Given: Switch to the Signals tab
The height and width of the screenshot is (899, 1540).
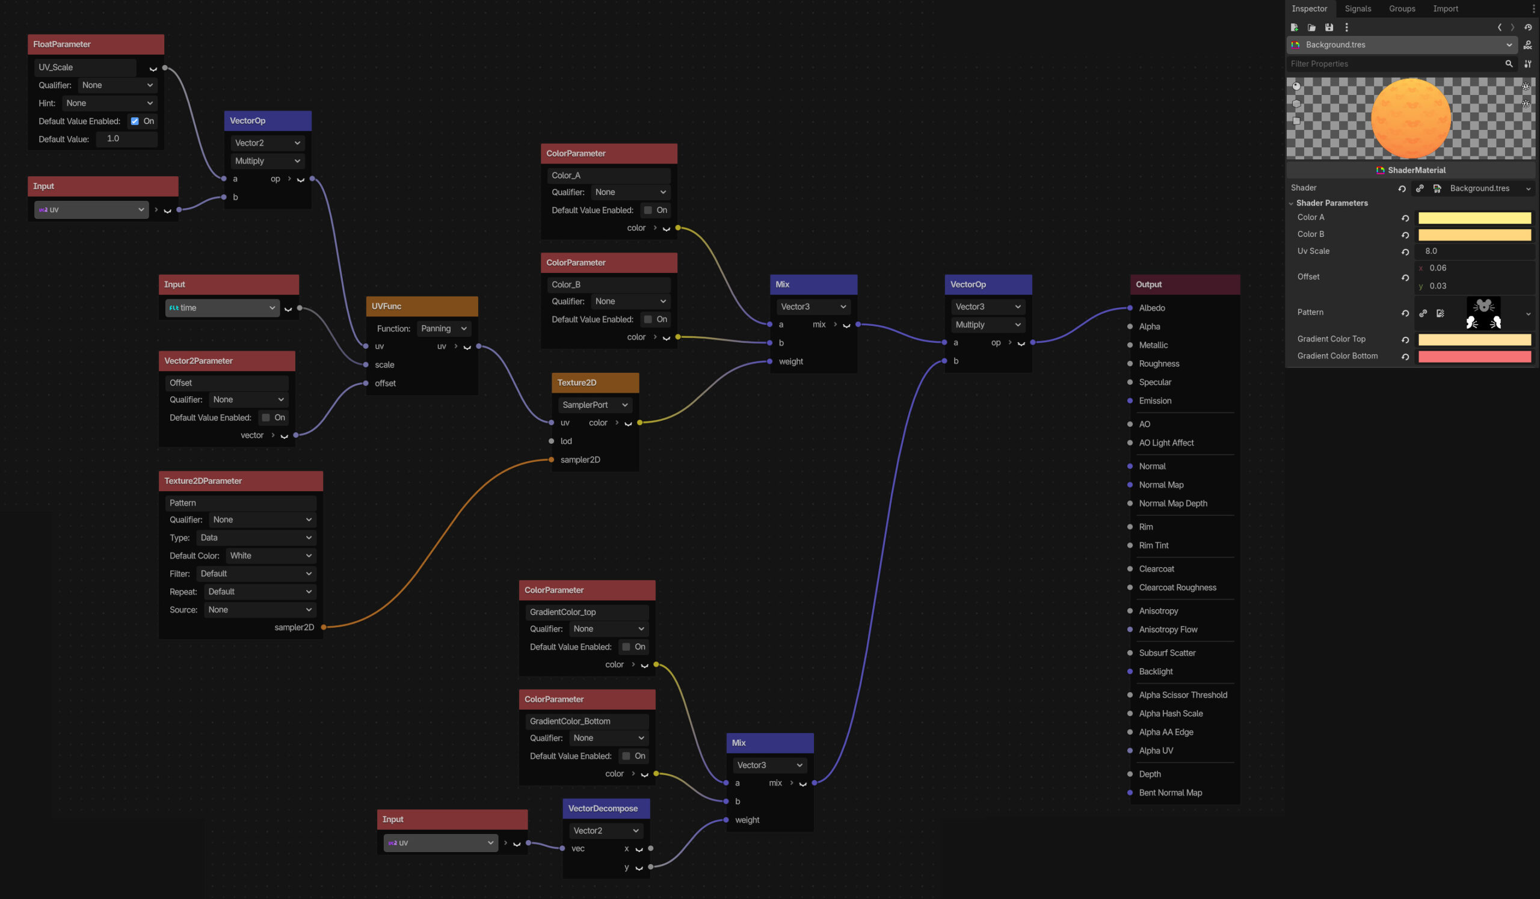Looking at the screenshot, I should point(1357,8).
